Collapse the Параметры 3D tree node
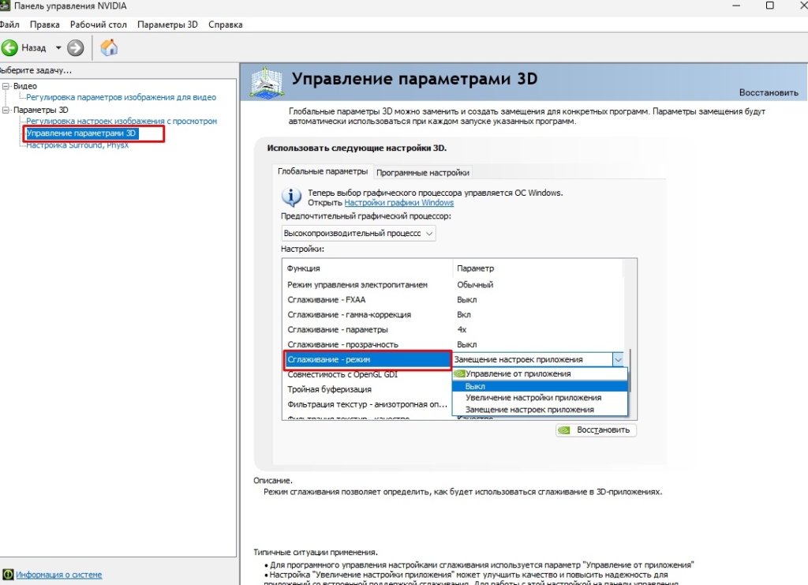Image resolution: width=808 pixels, height=585 pixels. 6,110
